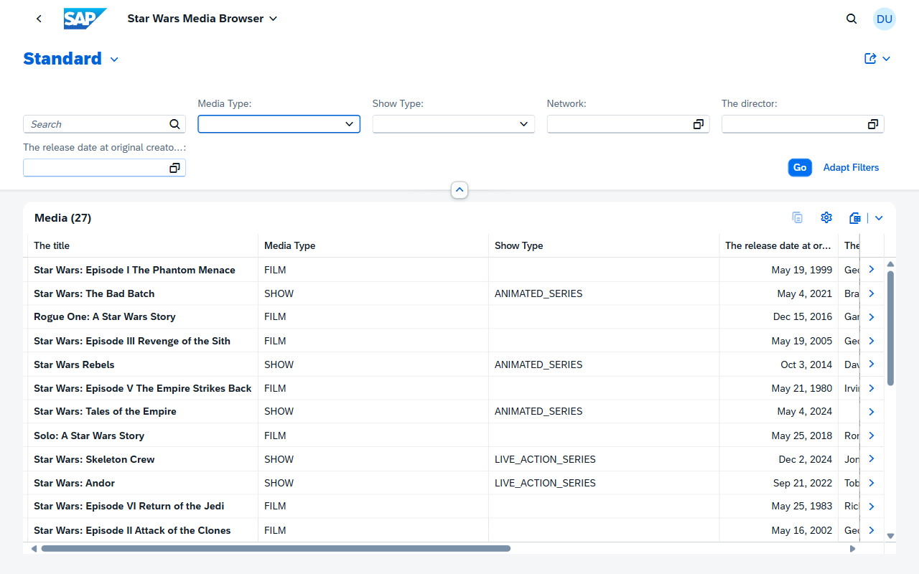The width and height of the screenshot is (919, 574).
Task: Open value help for release date filter
Action: pos(174,167)
